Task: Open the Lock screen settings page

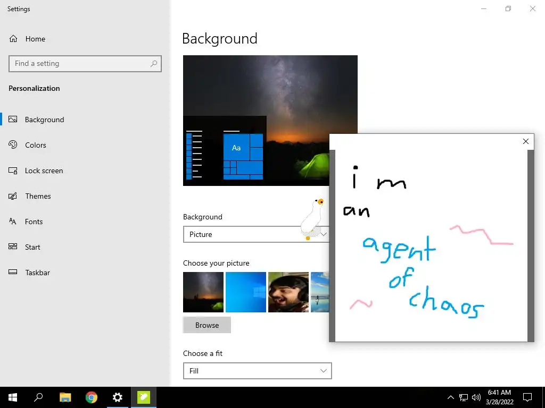Action: pyautogui.click(x=44, y=171)
